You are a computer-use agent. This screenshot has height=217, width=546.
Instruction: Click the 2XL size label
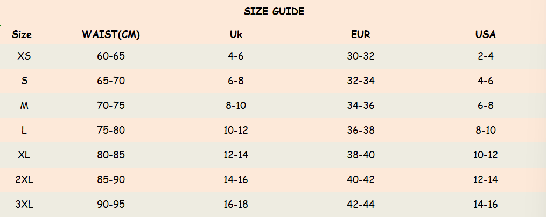tap(24, 179)
